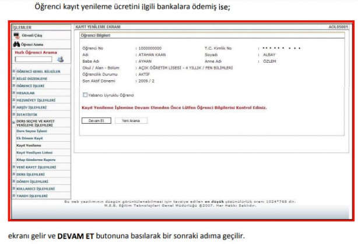
Task: Expand the MEZUNİYET İŞLEMLERİ section
Action: (13, 100)
